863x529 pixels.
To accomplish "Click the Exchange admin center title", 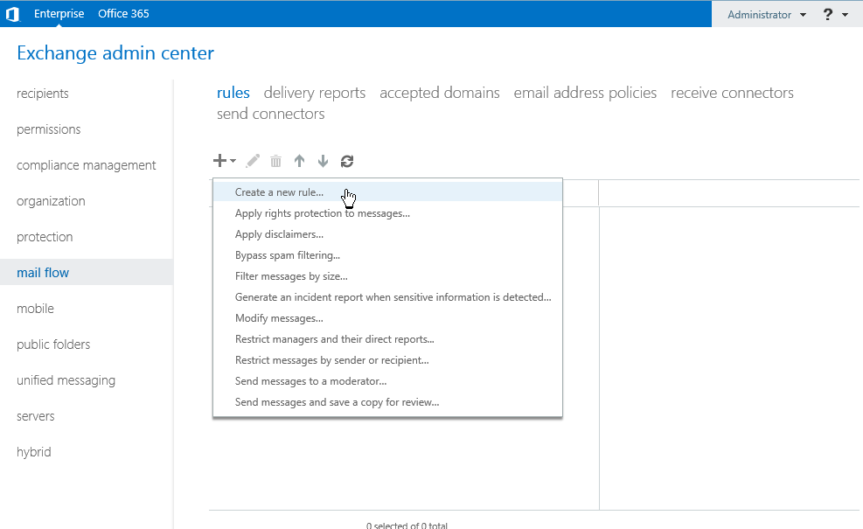I will click(115, 52).
